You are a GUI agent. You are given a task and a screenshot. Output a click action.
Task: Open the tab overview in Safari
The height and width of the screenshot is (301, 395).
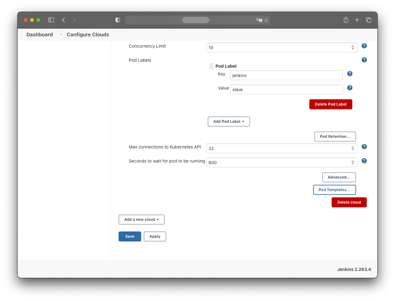point(369,20)
